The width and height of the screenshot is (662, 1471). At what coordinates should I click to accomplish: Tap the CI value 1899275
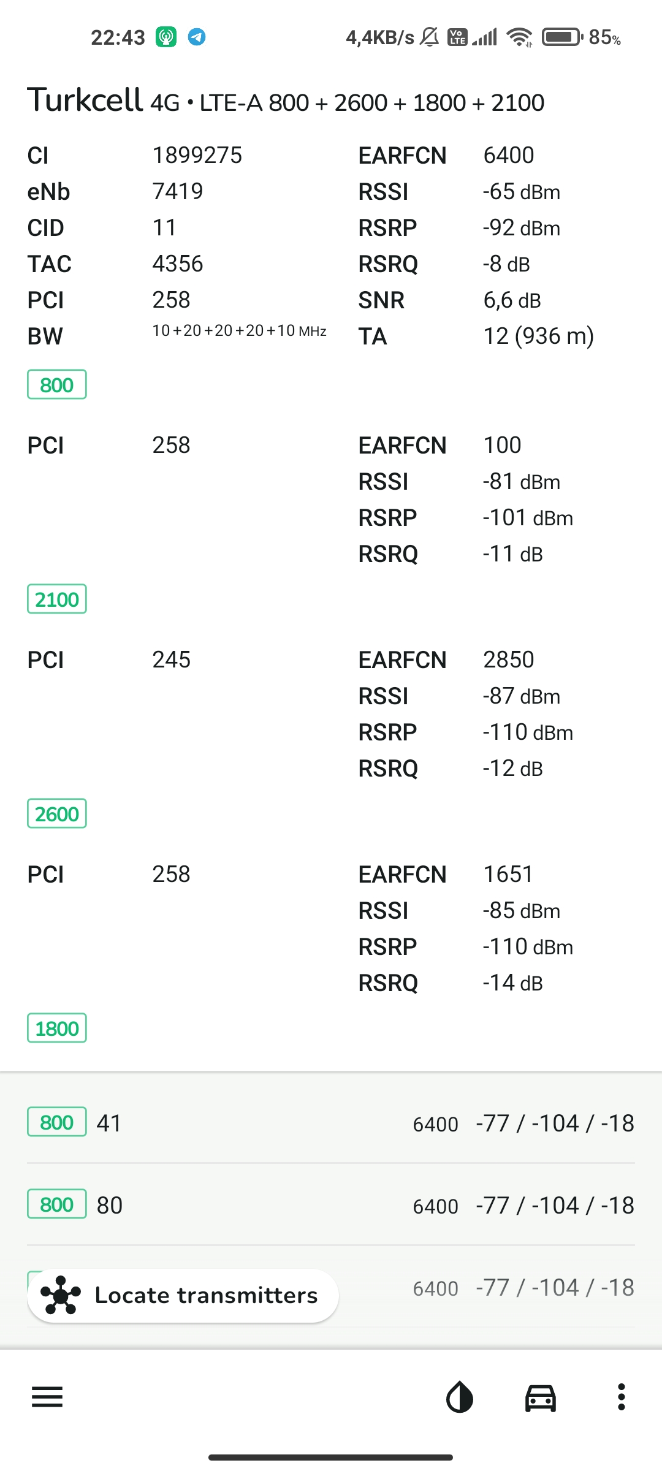pyautogui.click(x=197, y=155)
